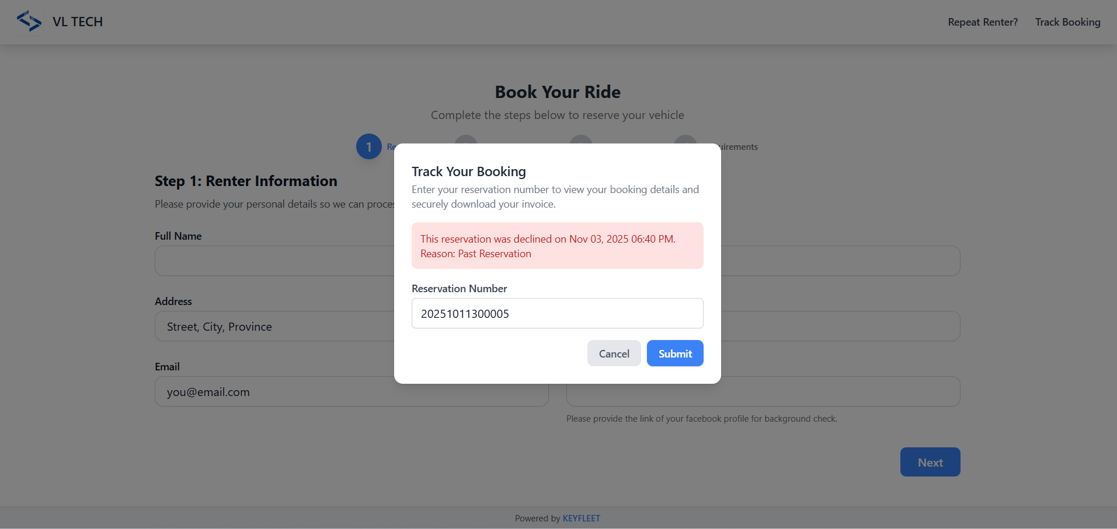Click the Full Name text field
The height and width of the screenshot is (529, 1117).
tap(274, 261)
